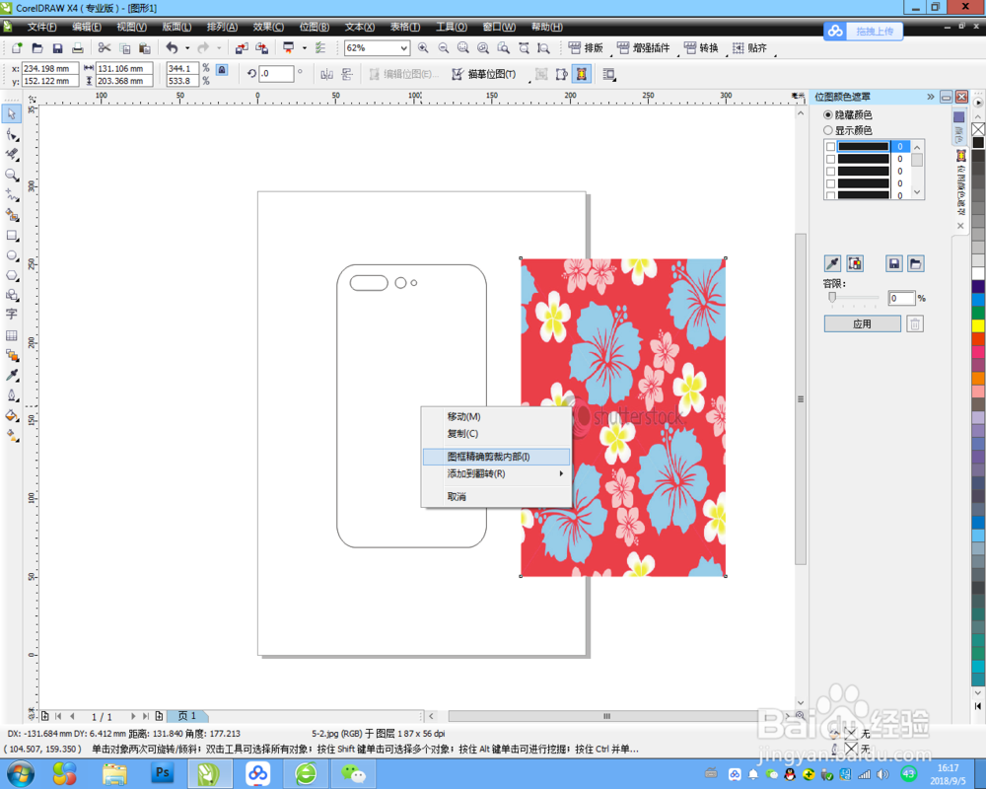Select the Pick tool in the toolbox
Image resolution: width=986 pixels, height=789 pixels.
(12, 113)
